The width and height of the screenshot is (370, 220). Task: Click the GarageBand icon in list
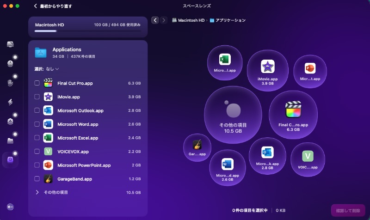click(x=48, y=179)
